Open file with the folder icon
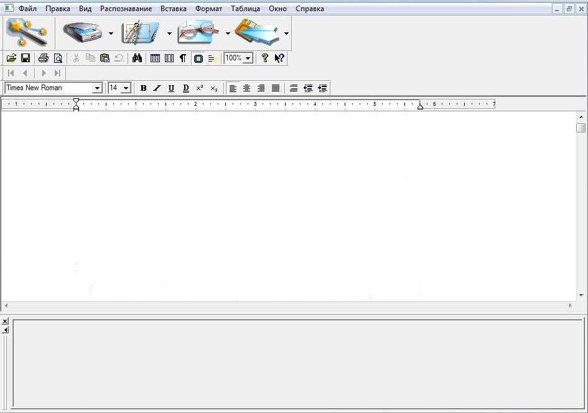Viewport: 588px width, 413px height. pos(11,58)
